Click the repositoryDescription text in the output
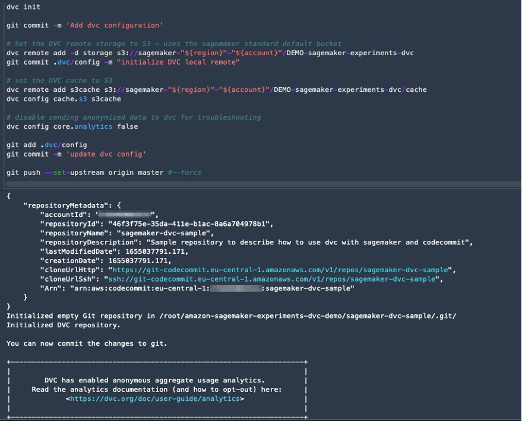 pos(307,243)
